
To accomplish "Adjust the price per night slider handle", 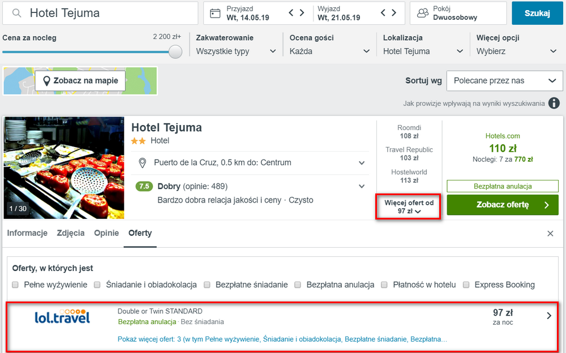I will [175, 51].
